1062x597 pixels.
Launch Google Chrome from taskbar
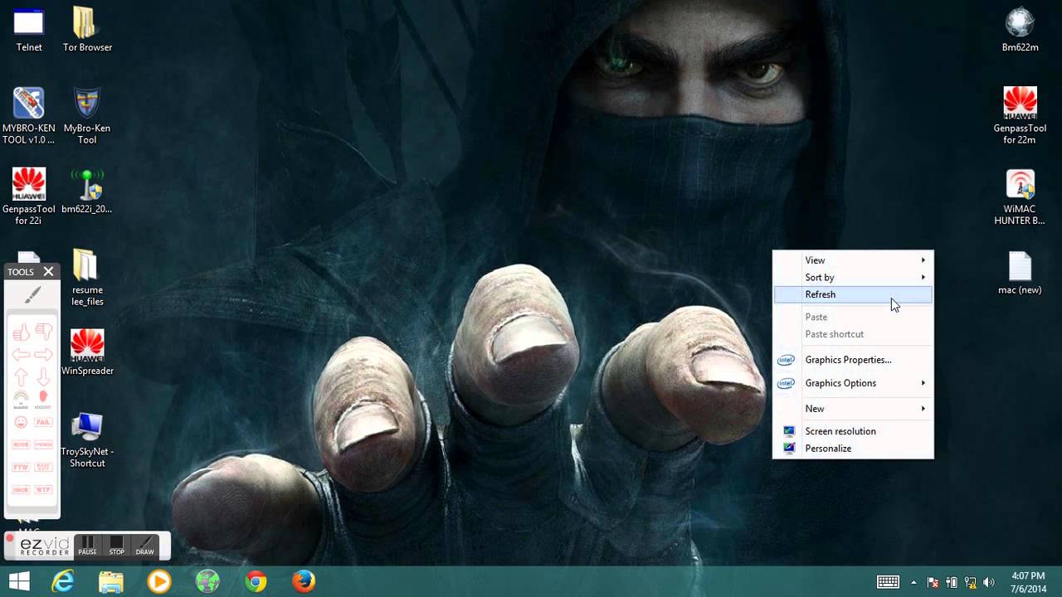256,581
